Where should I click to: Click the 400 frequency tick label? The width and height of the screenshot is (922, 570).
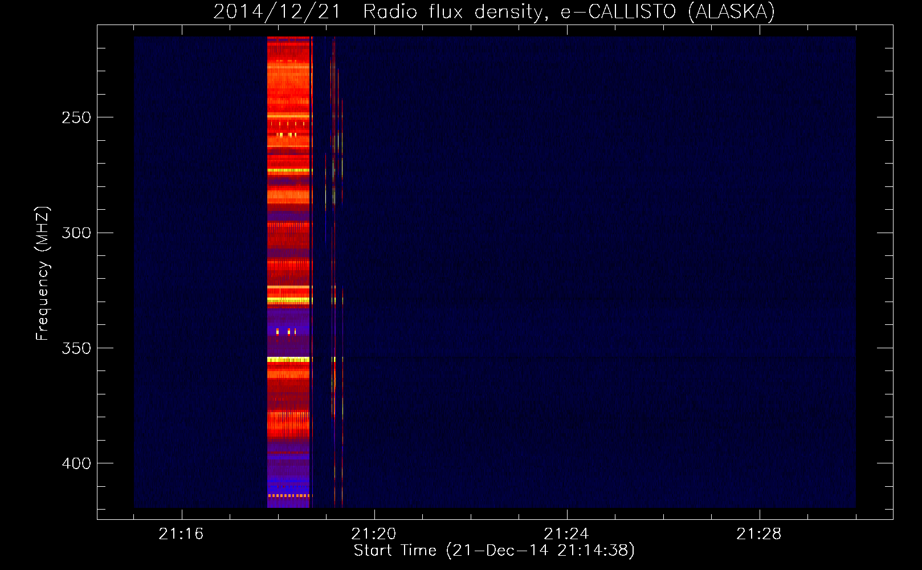coord(76,463)
